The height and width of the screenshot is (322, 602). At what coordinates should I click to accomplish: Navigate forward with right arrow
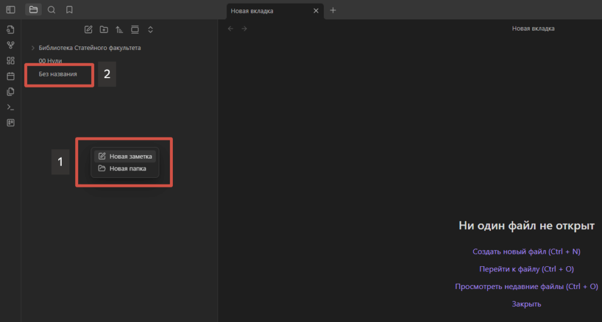[244, 29]
